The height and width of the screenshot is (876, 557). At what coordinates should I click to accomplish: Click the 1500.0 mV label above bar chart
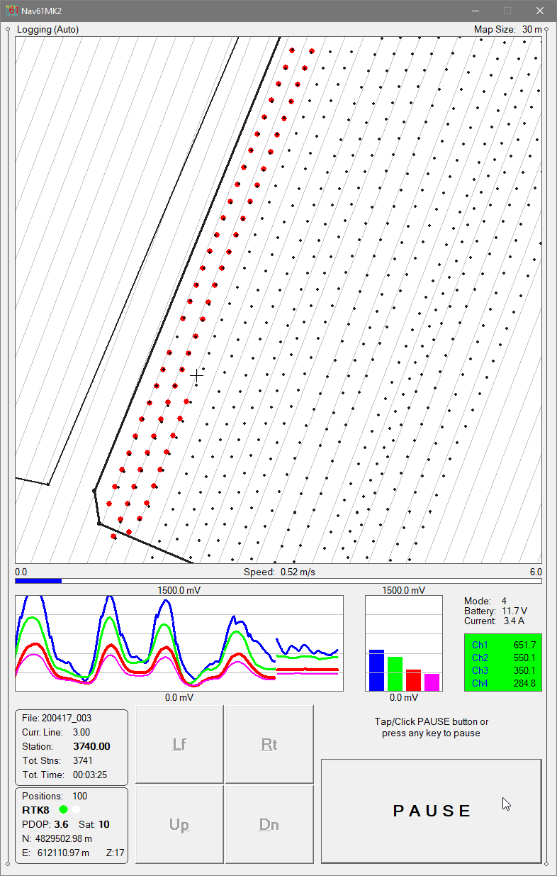(403, 590)
